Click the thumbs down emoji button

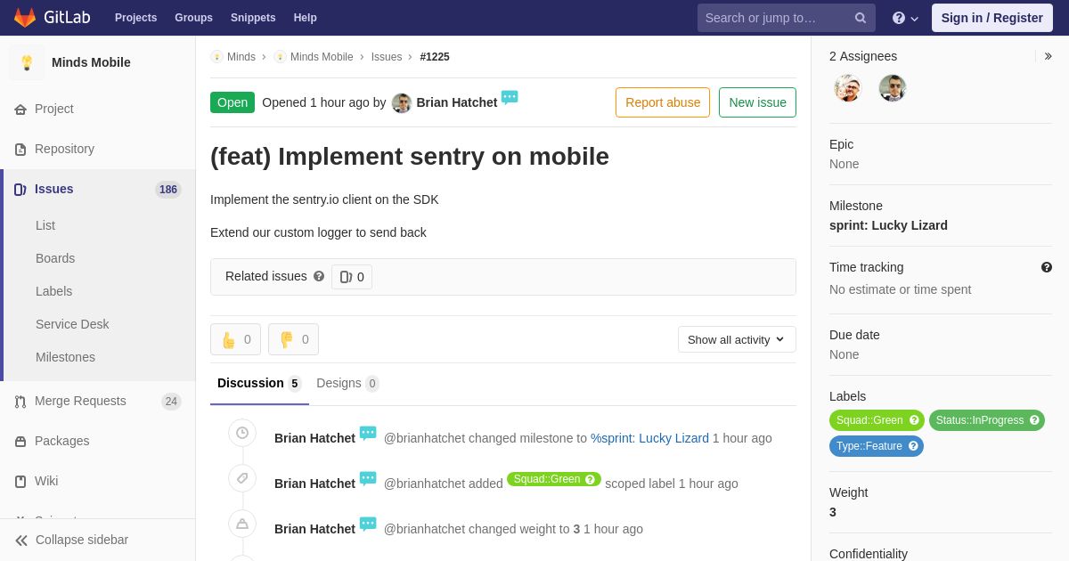point(293,339)
